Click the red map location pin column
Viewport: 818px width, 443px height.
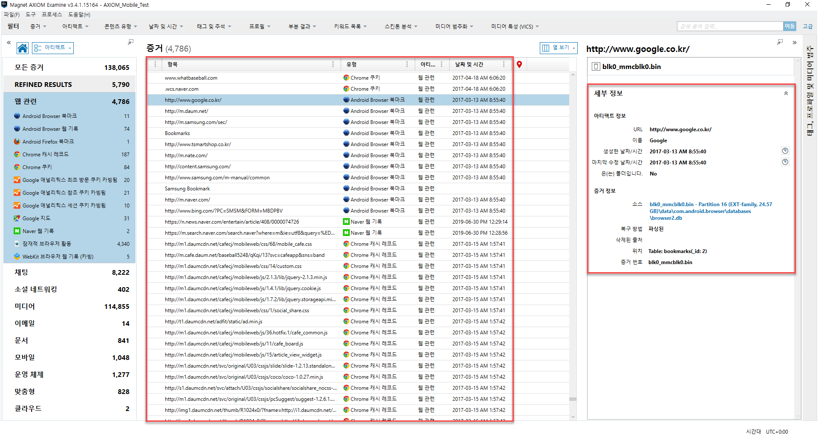(x=519, y=64)
